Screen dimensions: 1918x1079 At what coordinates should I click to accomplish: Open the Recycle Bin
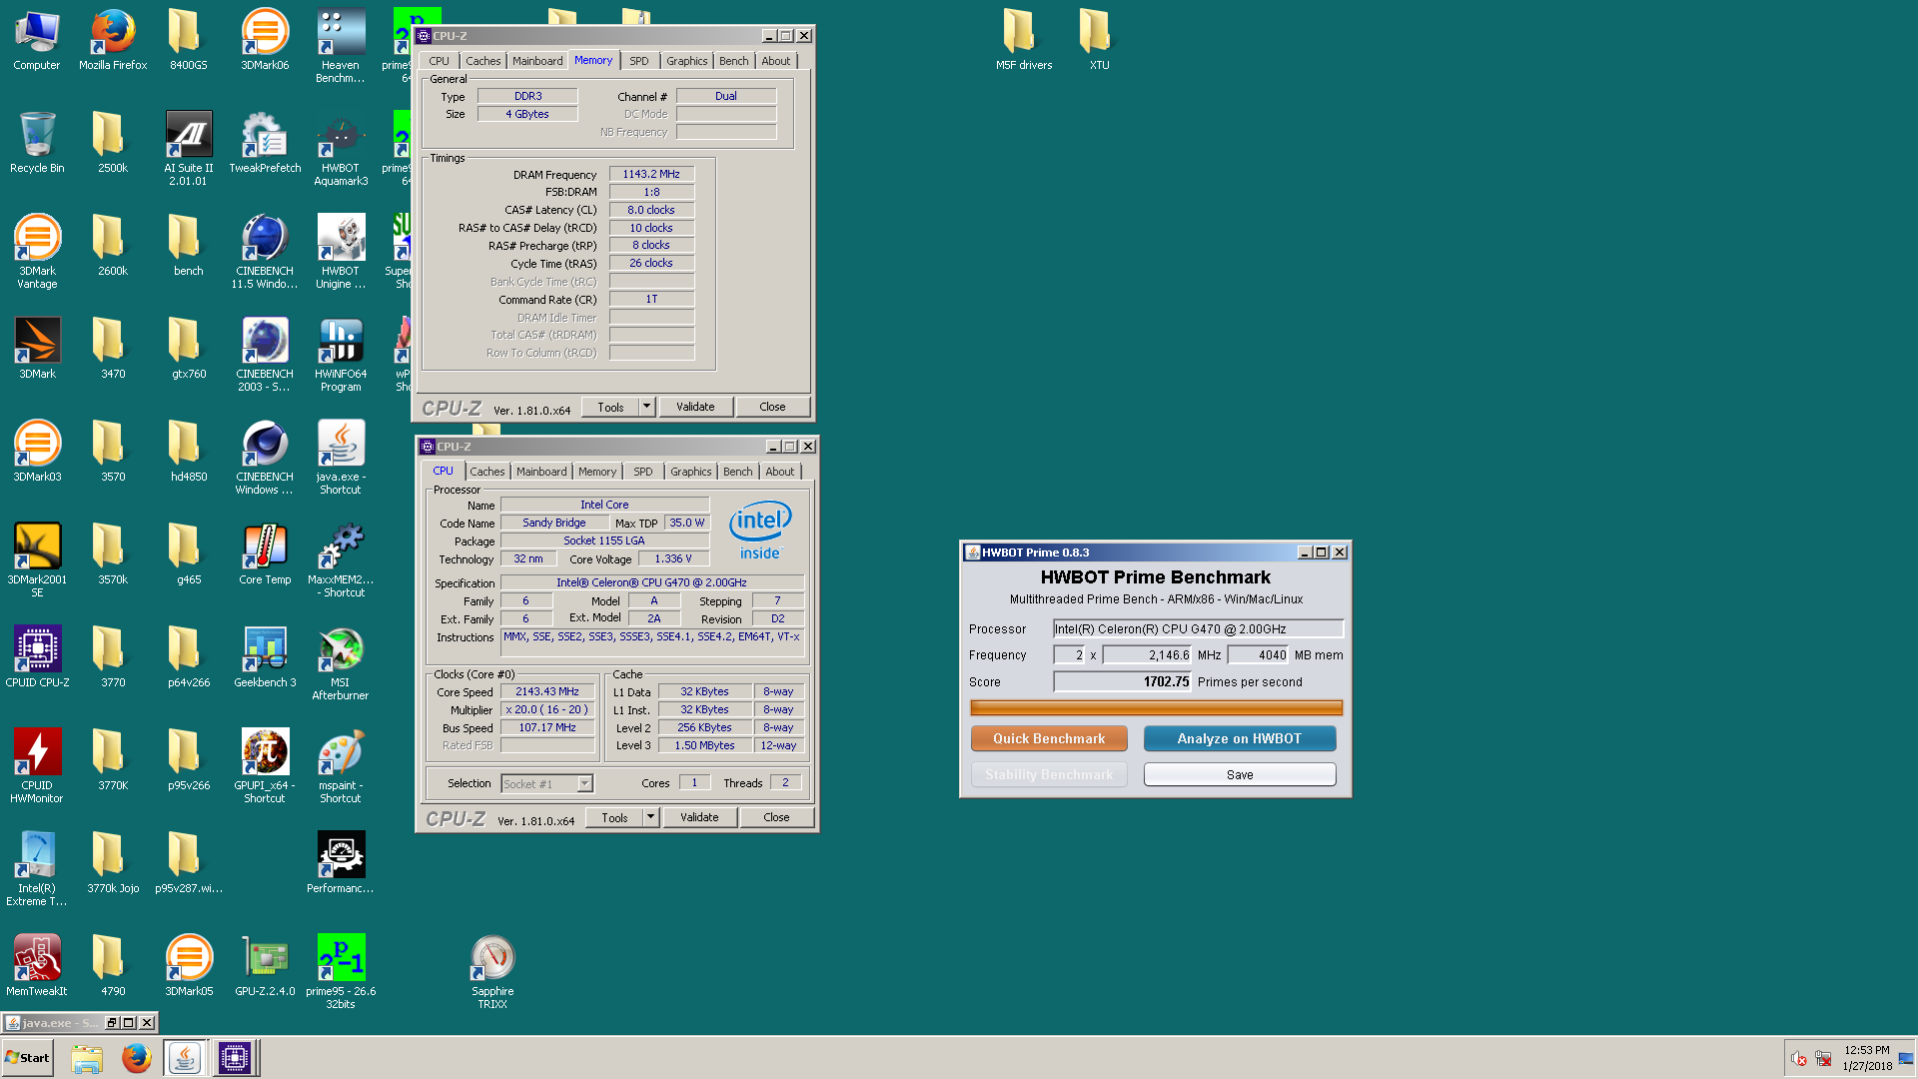(x=37, y=143)
